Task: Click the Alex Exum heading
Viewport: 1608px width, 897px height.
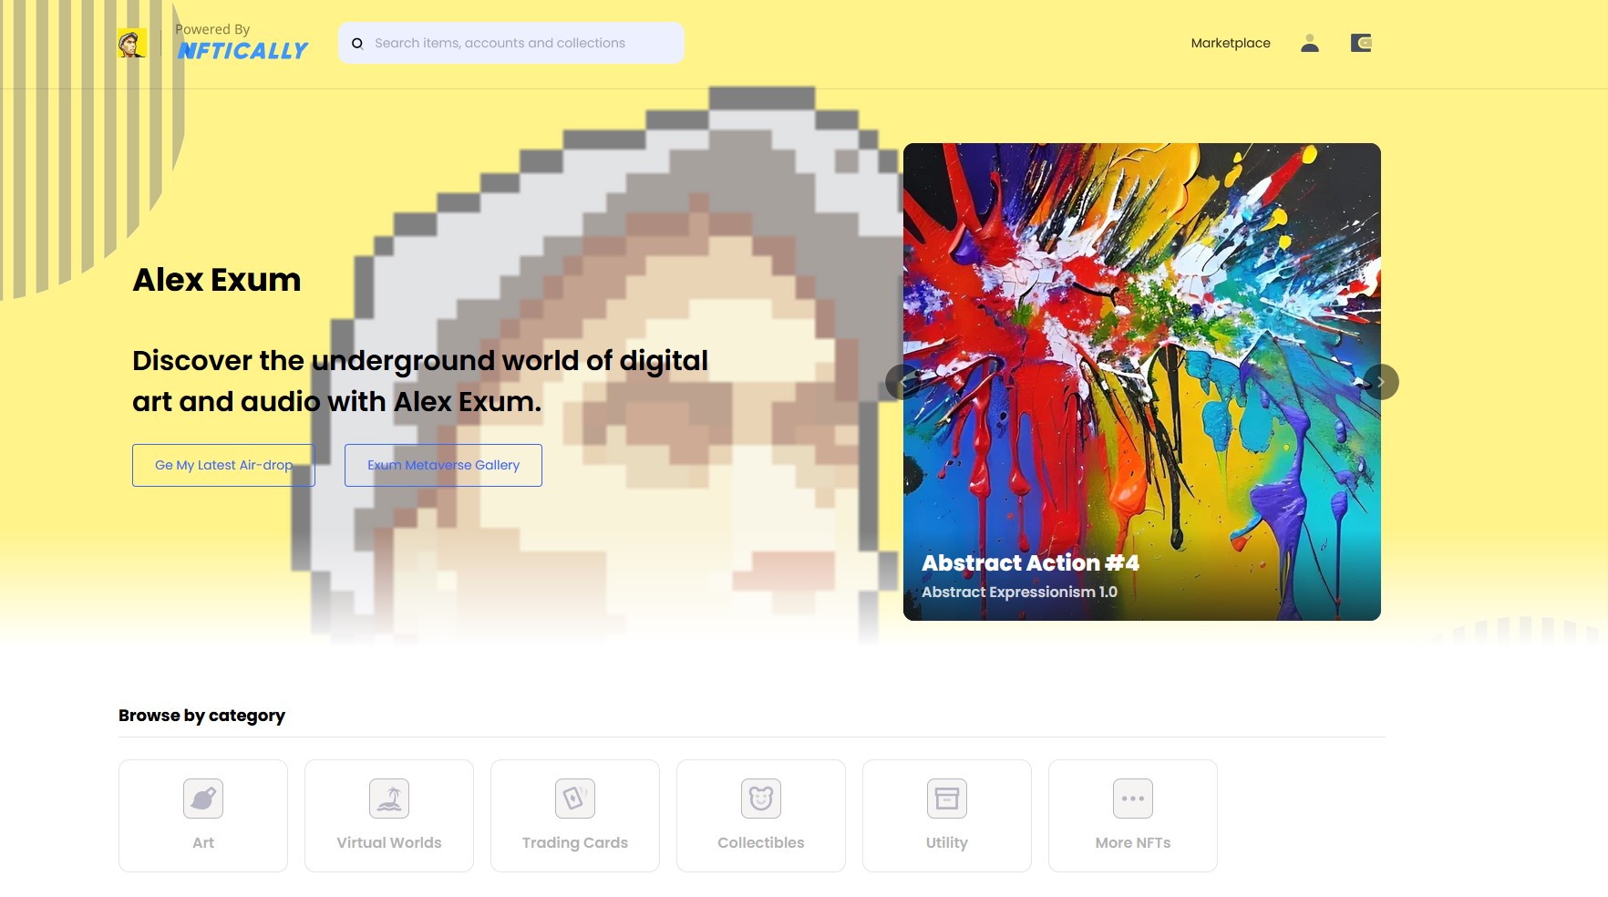Action: (x=217, y=280)
